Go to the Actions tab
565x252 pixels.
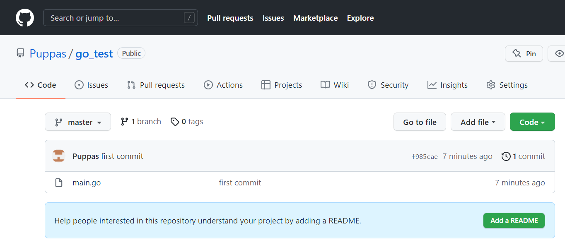(223, 85)
